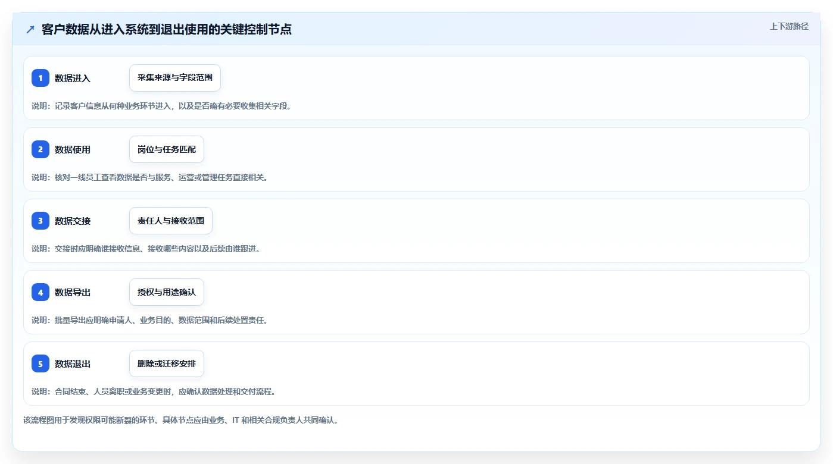Image resolution: width=833 pixels, height=464 pixels.
Task: Click the description starting 合同结束
Action: 154,391
